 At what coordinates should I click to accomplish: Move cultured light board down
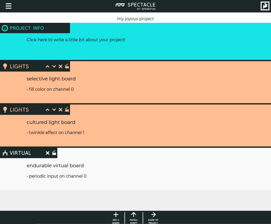click(x=54, y=110)
